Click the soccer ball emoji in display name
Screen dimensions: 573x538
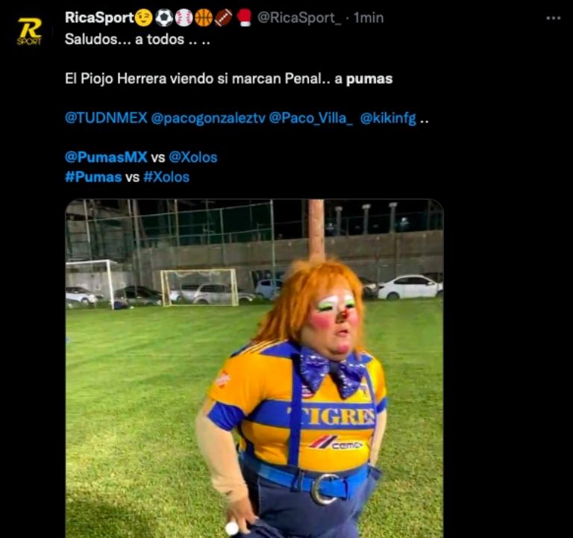163,18
